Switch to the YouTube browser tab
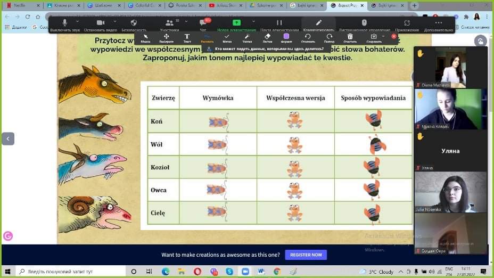Viewport: 494px width, 278px height. [x=226, y=5]
